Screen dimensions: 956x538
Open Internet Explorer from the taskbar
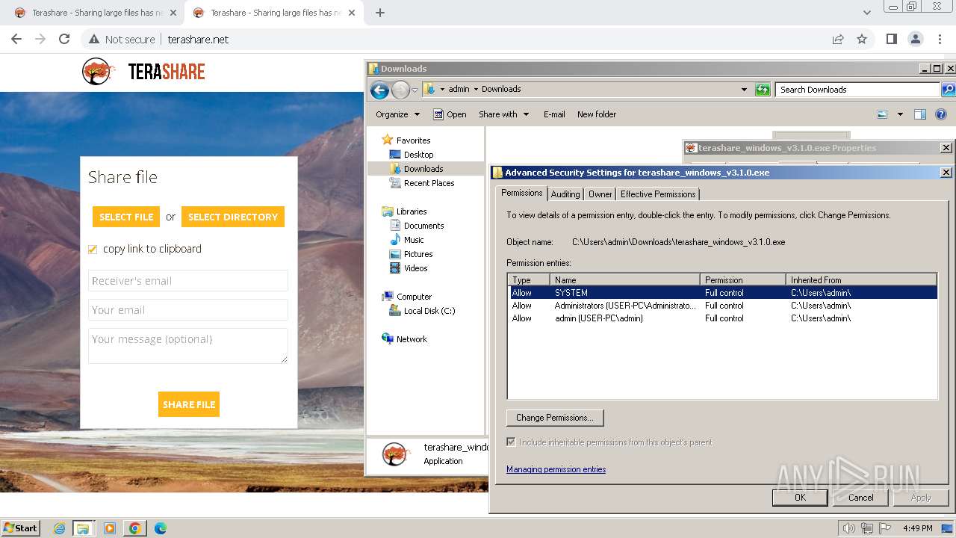(59, 528)
